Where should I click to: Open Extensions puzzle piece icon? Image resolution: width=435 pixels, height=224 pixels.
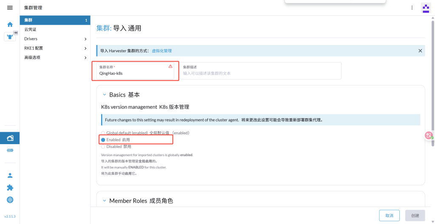pos(10,187)
